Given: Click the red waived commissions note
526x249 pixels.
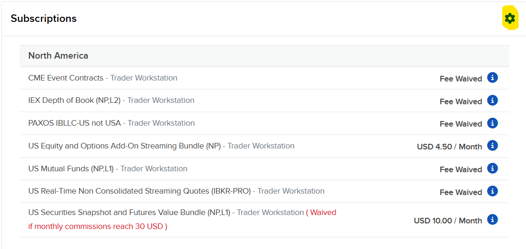Looking at the screenshot, I should (x=182, y=220).
